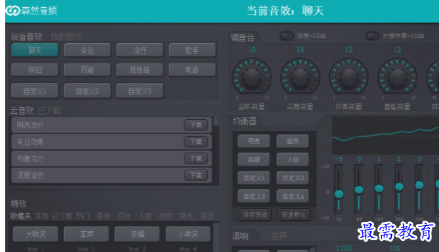This screenshot has width=439, height=252.
Task: Select the 电音 sound effect preset
Action: click(192, 69)
